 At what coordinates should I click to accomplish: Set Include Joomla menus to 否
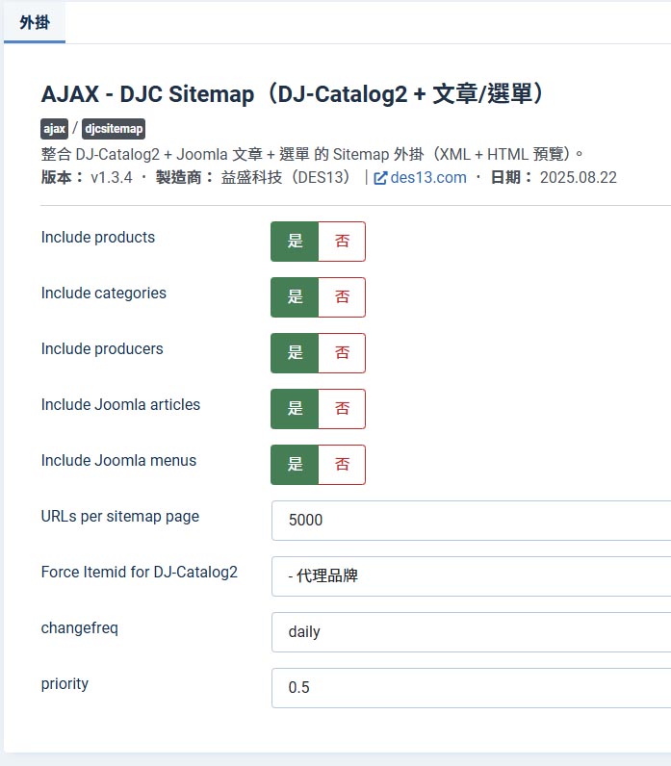(342, 465)
